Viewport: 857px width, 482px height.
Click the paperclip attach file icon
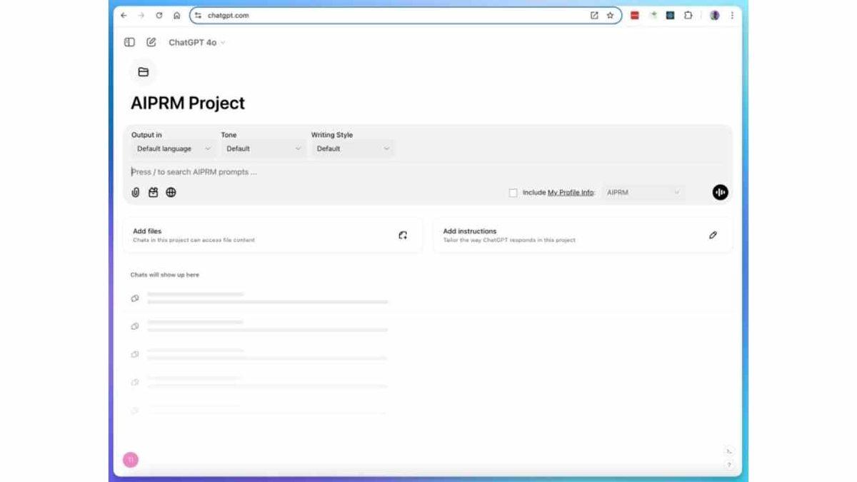tap(136, 192)
